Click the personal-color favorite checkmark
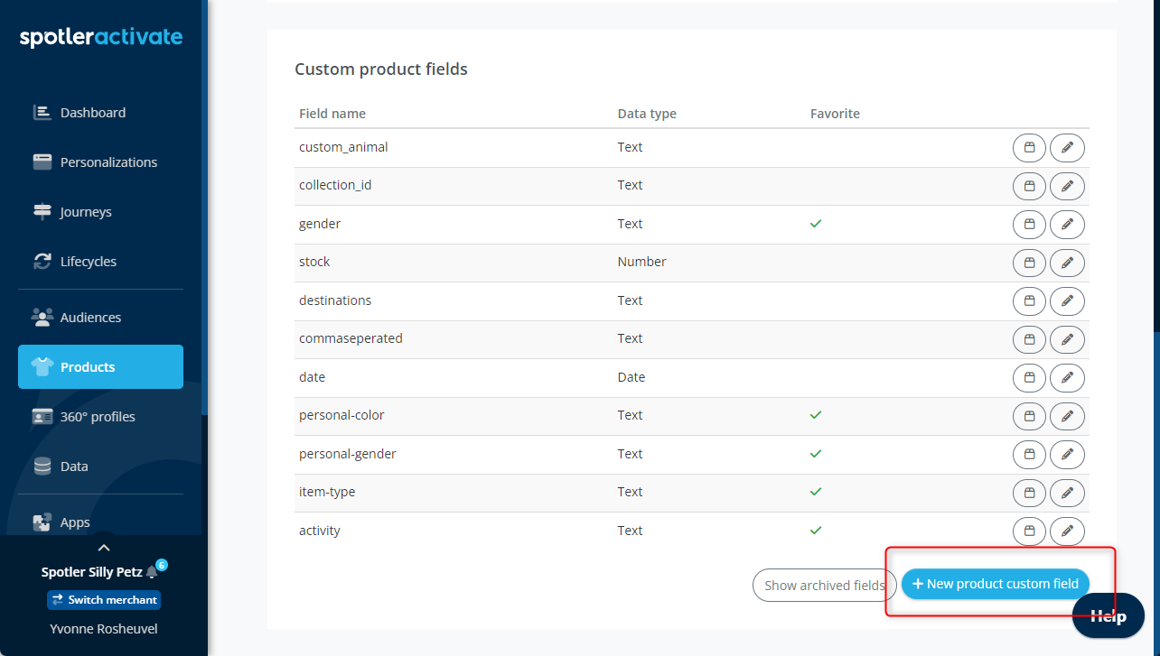This screenshot has height=656, width=1160. point(816,415)
